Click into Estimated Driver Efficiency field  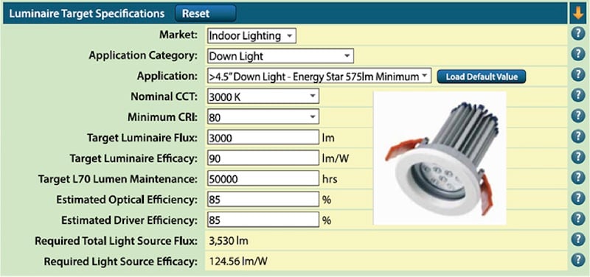(x=263, y=220)
